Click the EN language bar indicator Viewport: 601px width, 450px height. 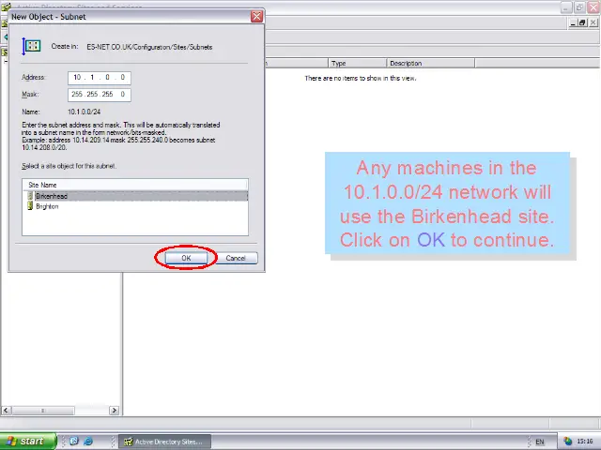point(539,441)
